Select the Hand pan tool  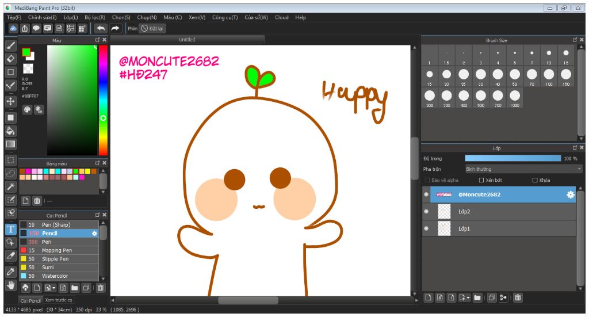(x=11, y=285)
